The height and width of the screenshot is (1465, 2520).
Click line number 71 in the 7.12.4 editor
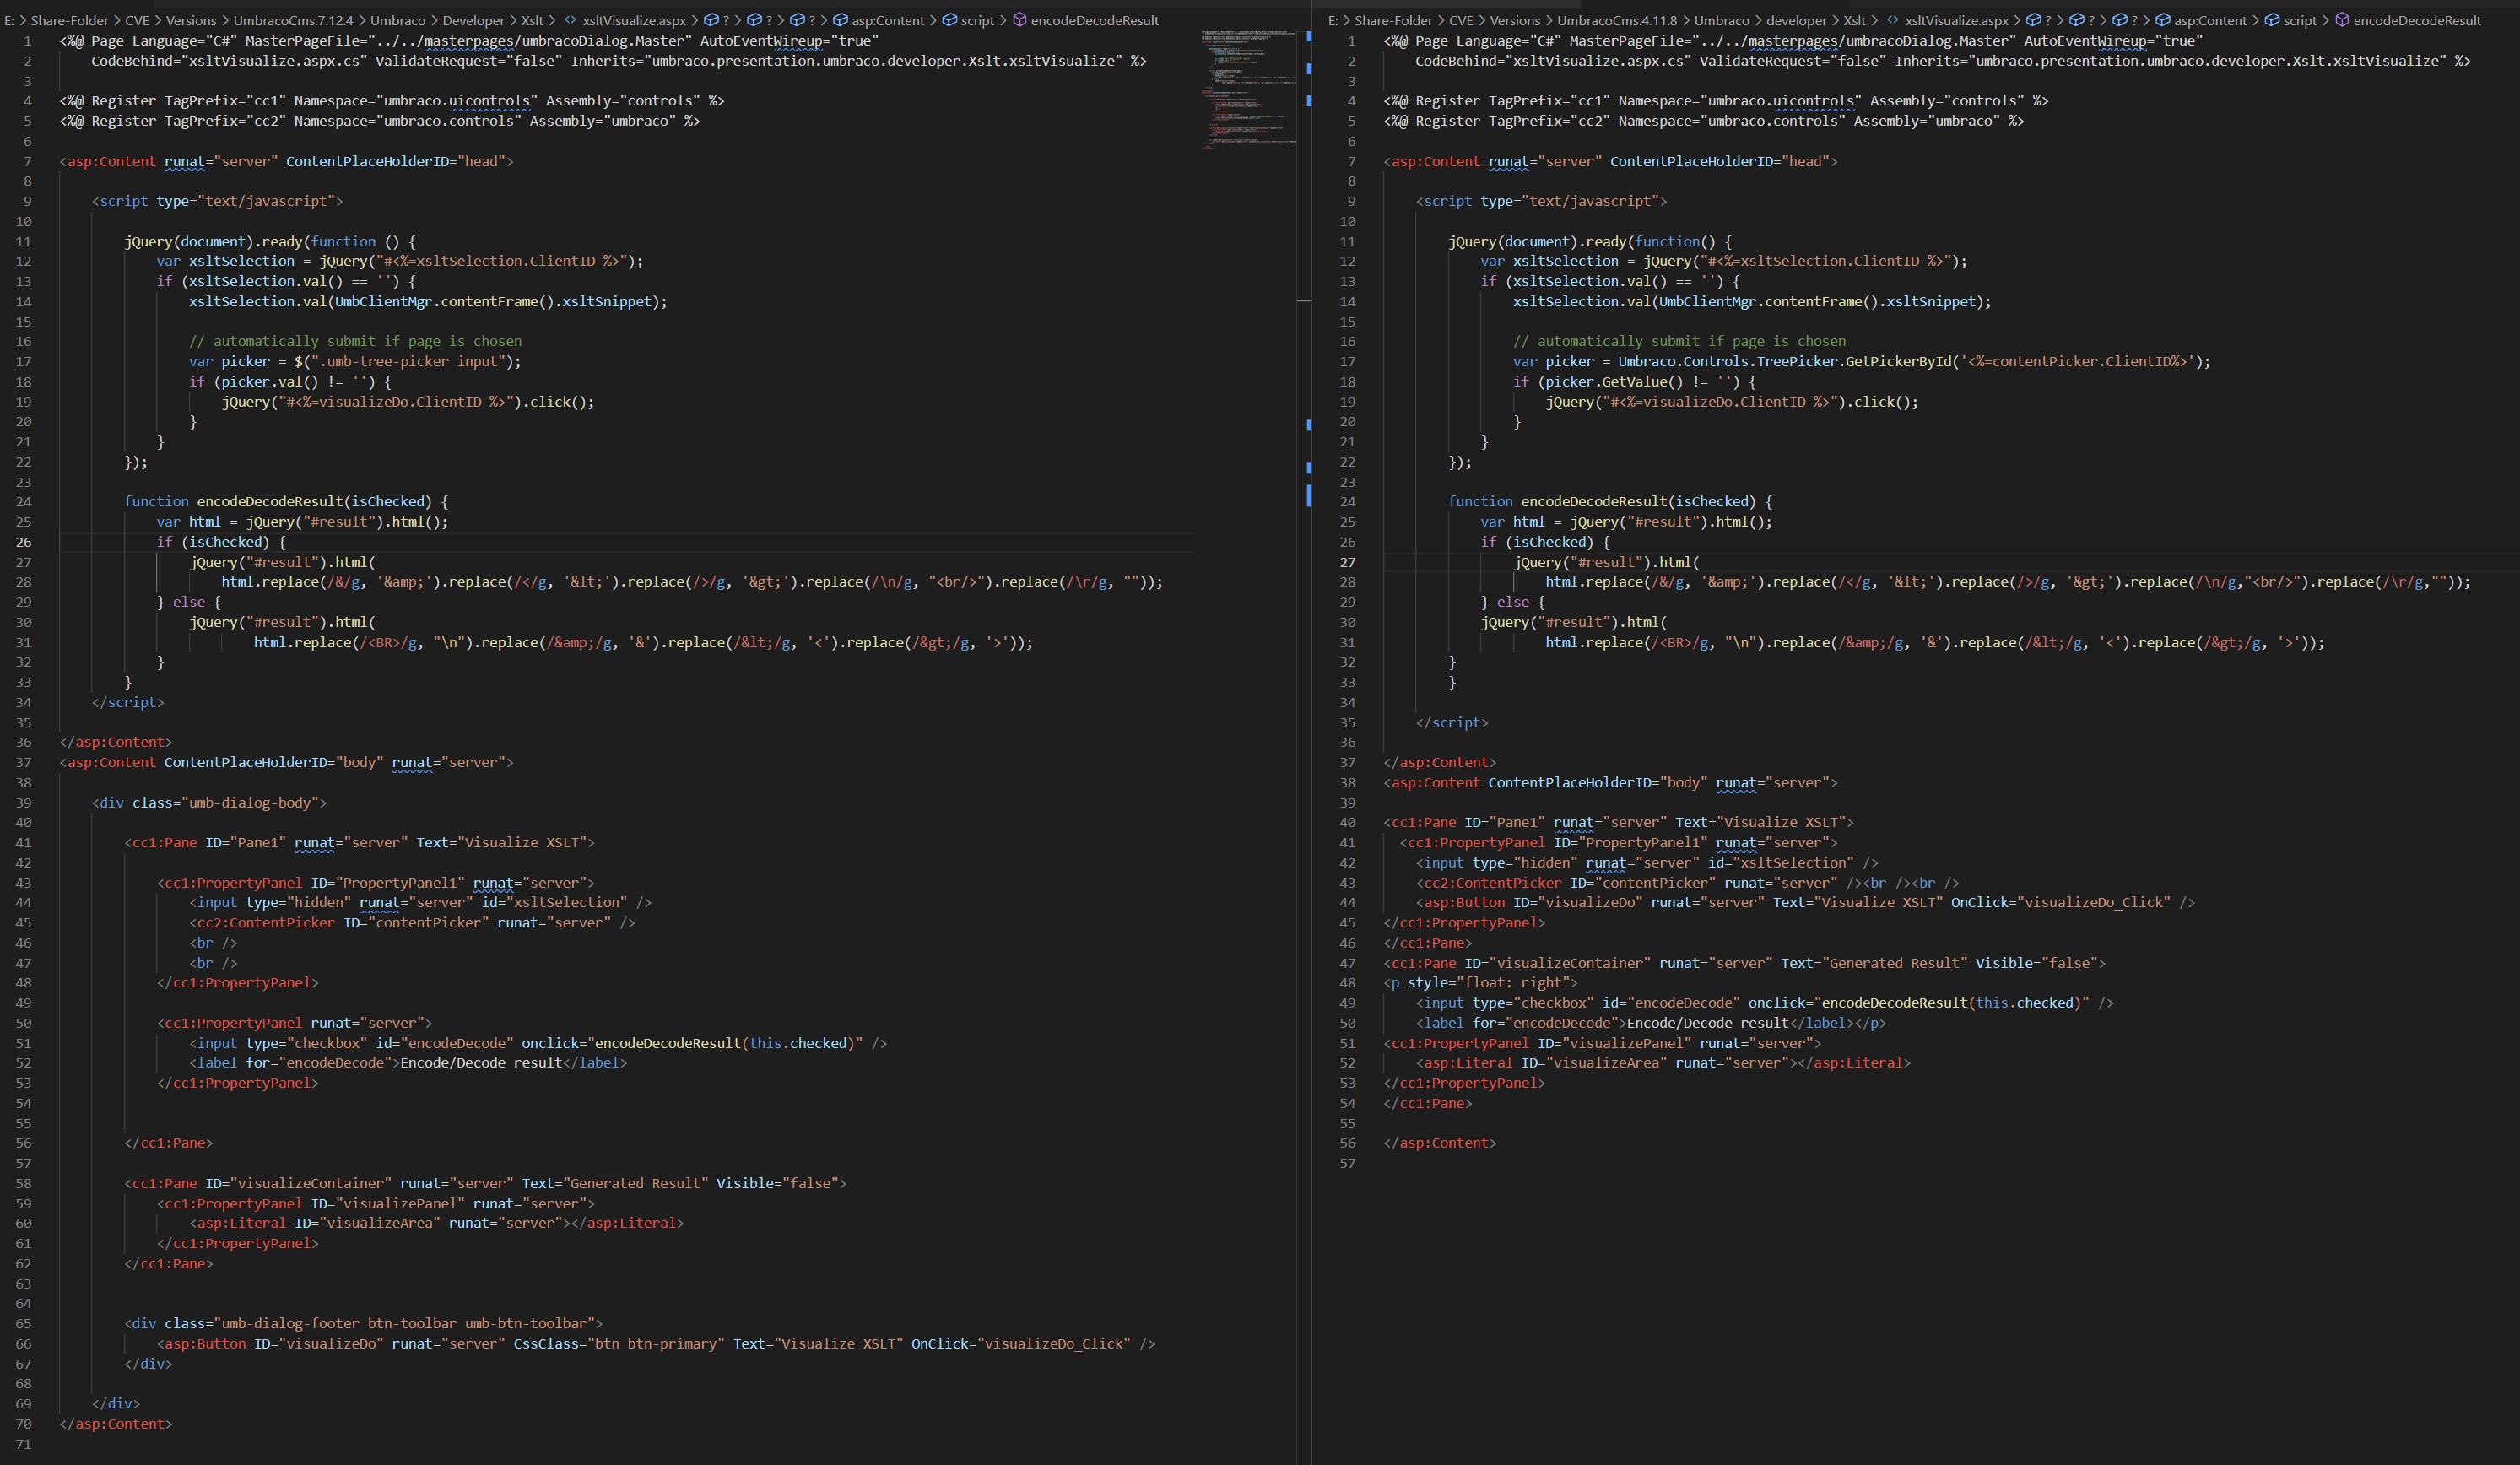[23, 1444]
